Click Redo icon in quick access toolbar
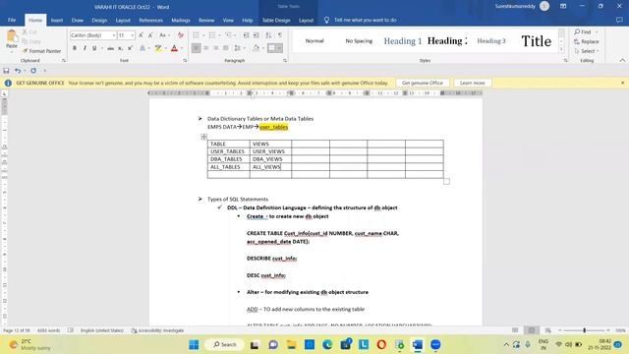 [x=33, y=71]
